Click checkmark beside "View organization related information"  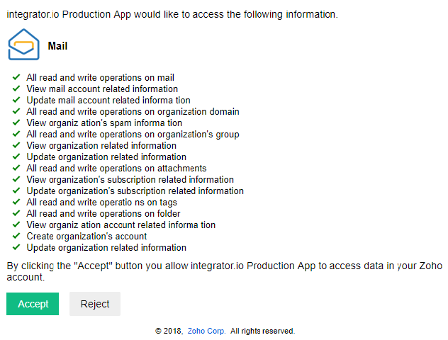pyautogui.click(x=16, y=146)
